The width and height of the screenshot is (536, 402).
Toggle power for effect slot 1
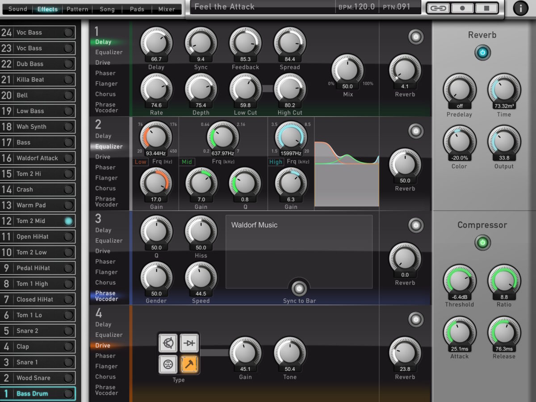click(416, 38)
